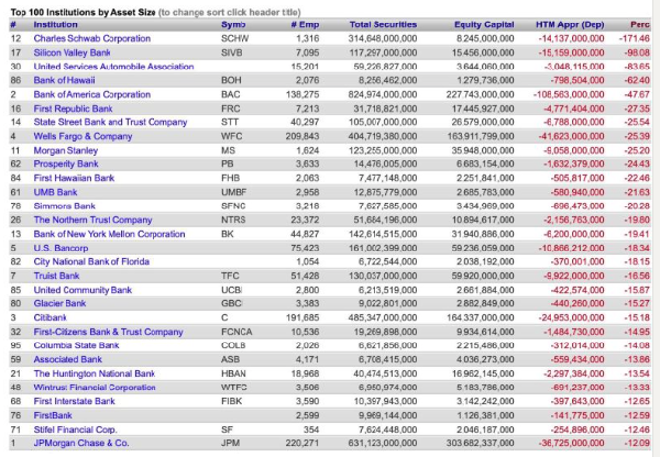Select employee count 220,271
661x457 pixels.
[302, 443]
